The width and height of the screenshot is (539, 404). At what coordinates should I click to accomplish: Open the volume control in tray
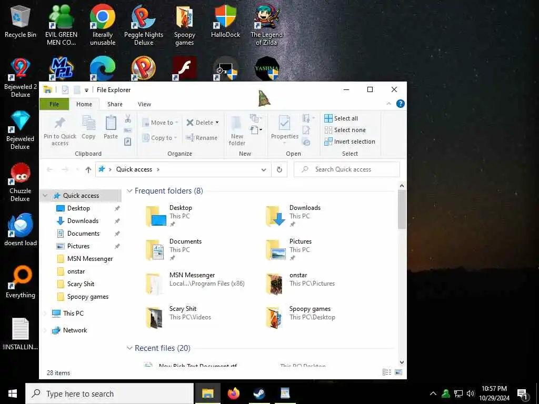471,393
